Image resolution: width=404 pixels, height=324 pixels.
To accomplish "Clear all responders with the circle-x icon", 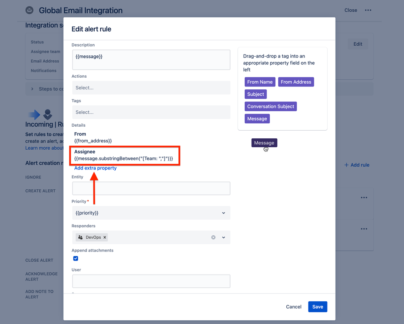I will point(214,237).
